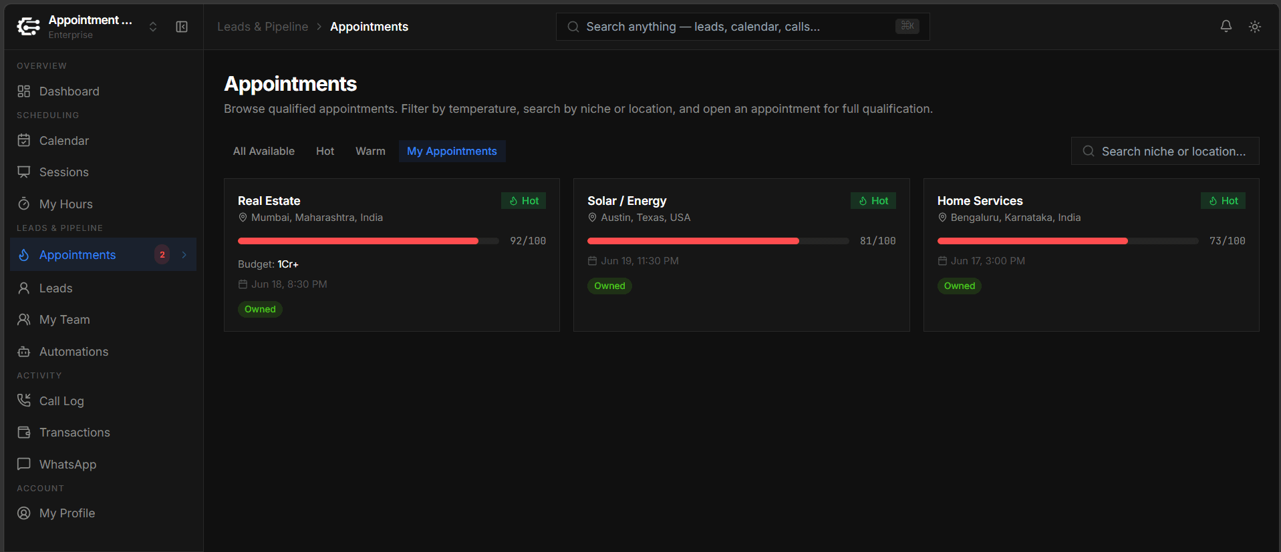Switch to the Hot filter tab
The image size is (1281, 552).
click(325, 152)
